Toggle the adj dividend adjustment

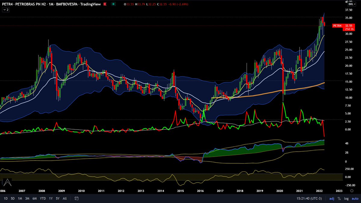(332, 198)
